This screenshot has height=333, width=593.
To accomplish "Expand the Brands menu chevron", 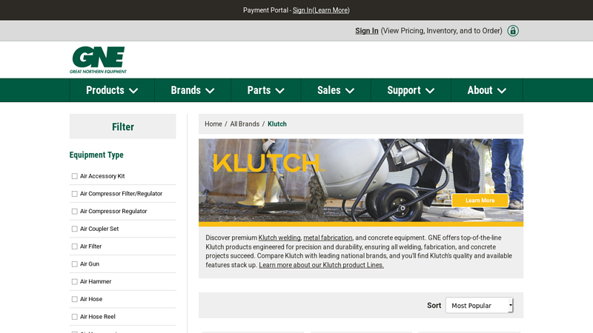I will pyautogui.click(x=210, y=90).
